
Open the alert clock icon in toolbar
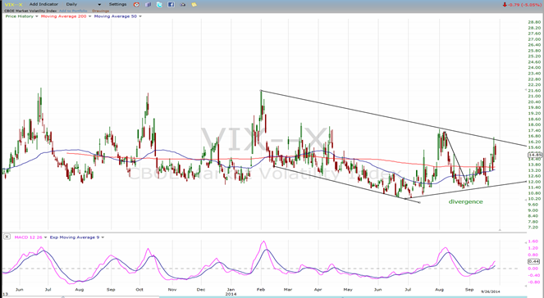(x=137, y=4)
